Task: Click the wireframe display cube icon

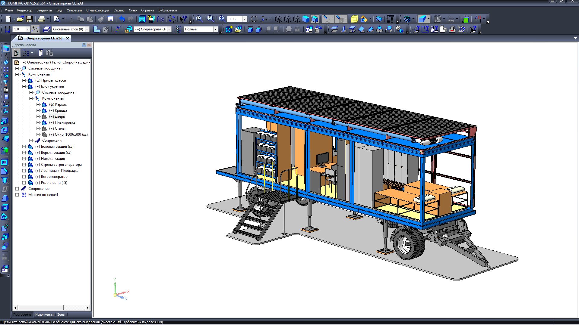Action: coord(279,19)
